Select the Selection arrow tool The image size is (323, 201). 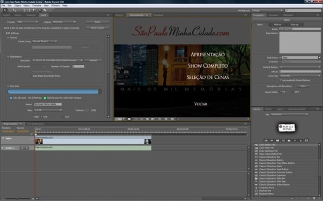5,10
